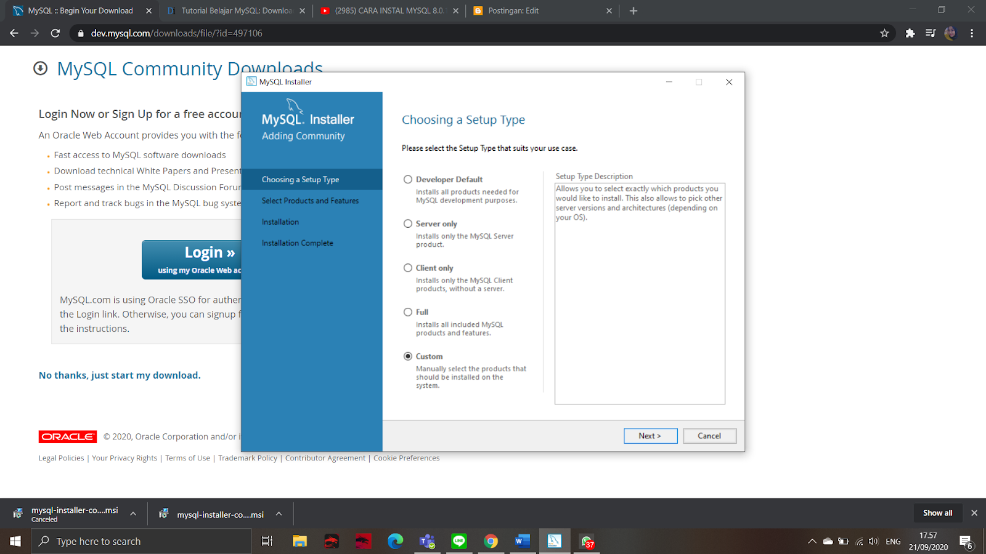Select the Developer Default setup type
Viewport: 986px width, 554px height.
[408, 180]
